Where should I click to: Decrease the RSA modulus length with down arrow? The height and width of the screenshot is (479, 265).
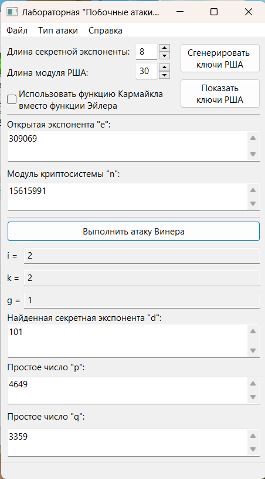pos(165,75)
